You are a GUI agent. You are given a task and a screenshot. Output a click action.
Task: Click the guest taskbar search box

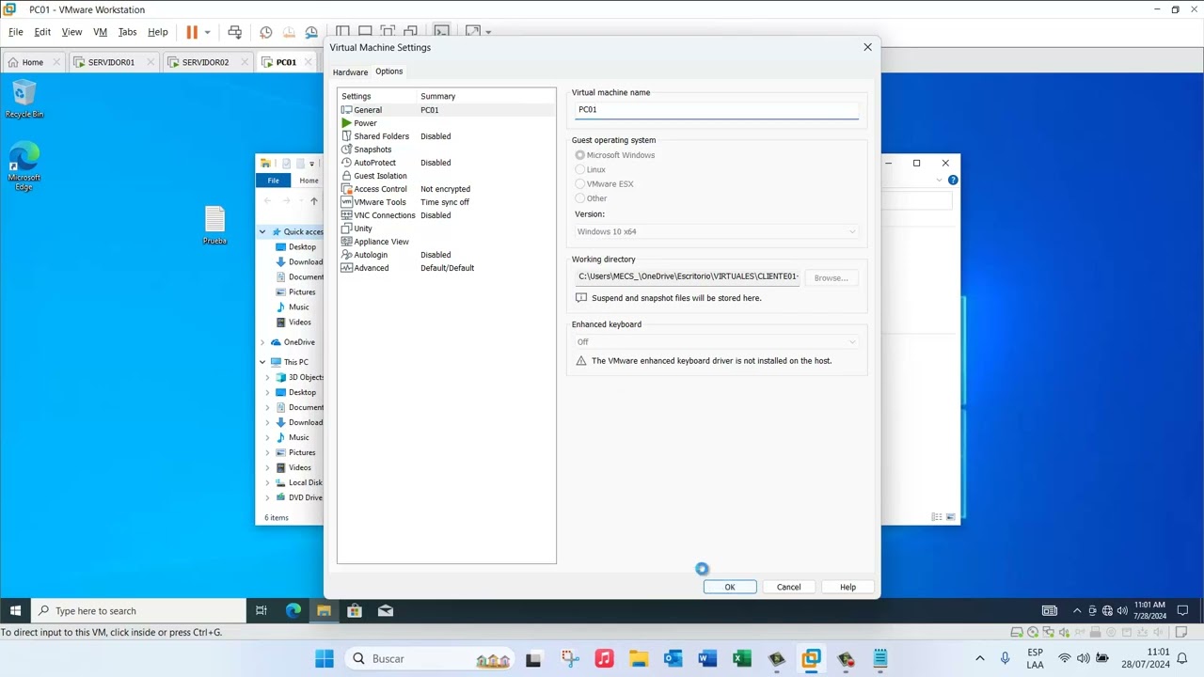[138, 611]
